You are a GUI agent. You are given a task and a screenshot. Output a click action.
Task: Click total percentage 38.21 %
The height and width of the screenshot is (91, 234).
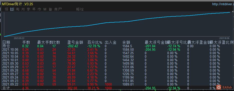tap(93, 88)
